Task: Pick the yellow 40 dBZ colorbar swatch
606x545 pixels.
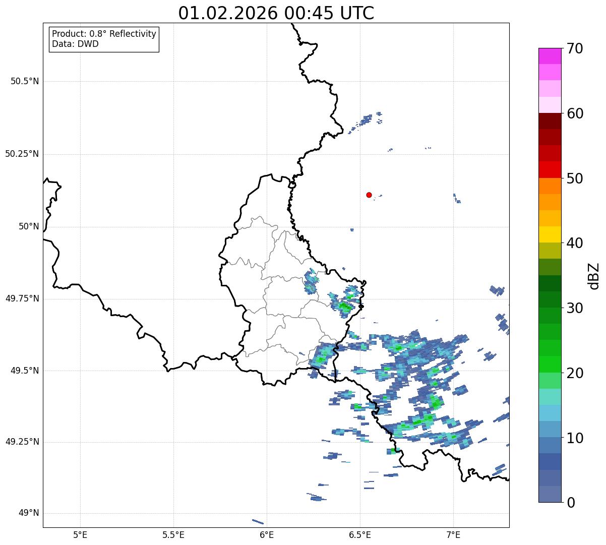Action: pyautogui.click(x=550, y=235)
